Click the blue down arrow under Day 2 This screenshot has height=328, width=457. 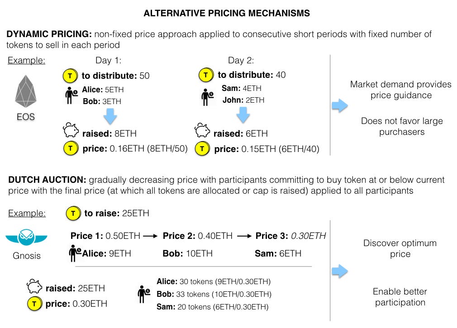(243, 115)
